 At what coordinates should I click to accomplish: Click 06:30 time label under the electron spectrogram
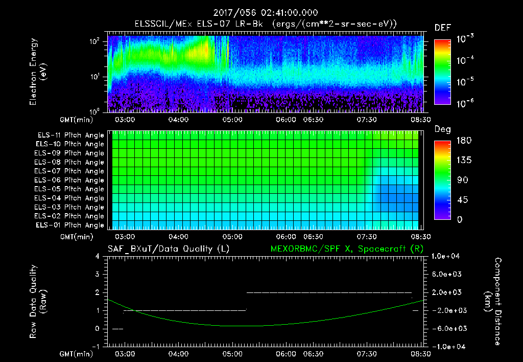click(313, 120)
